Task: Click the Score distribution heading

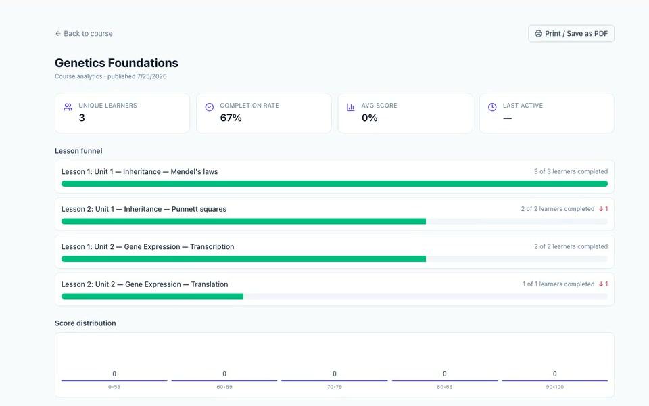Action: click(x=85, y=323)
